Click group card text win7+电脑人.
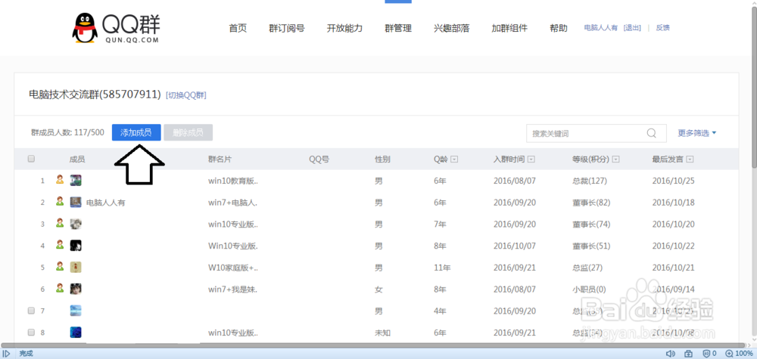 pyautogui.click(x=232, y=203)
